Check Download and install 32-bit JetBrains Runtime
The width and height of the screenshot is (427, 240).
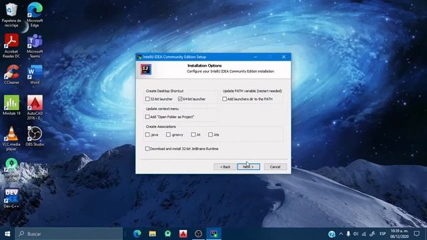point(147,149)
